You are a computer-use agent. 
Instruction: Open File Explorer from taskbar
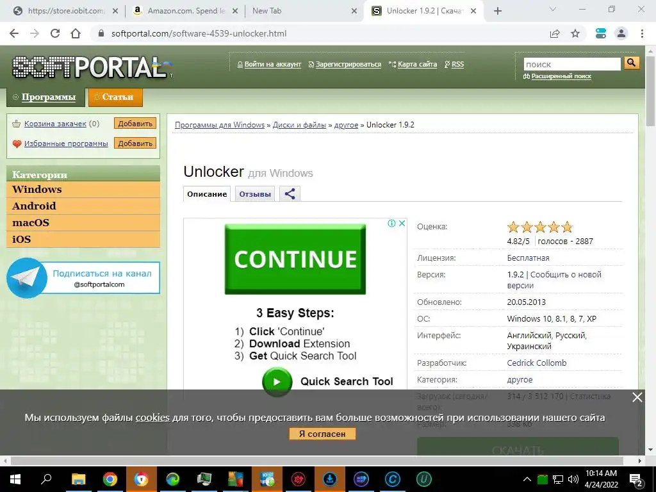(x=78, y=479)
